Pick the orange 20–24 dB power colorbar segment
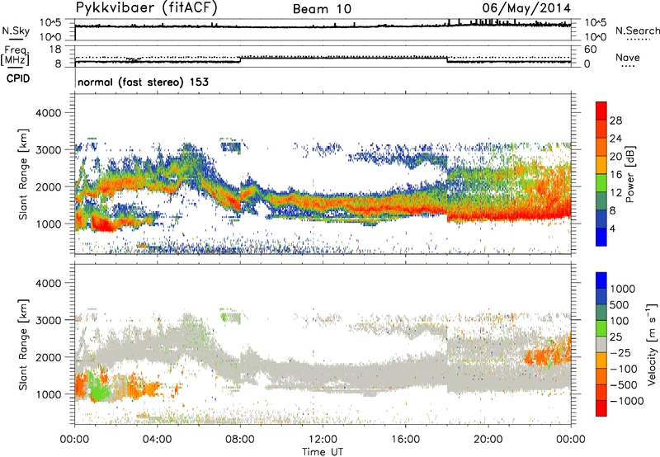 (601, 147)
